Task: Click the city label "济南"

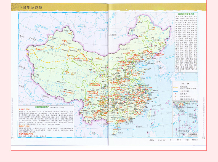Action: coord(135,71)
